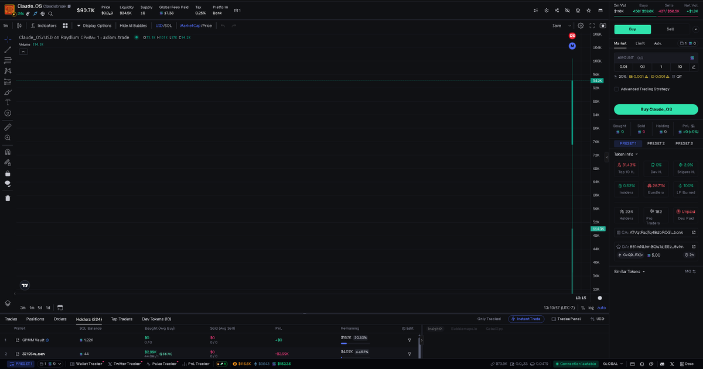The image size is (703, 369).
Task: Open the candlestick chart type selector
Action: click(x=19, y=26)
